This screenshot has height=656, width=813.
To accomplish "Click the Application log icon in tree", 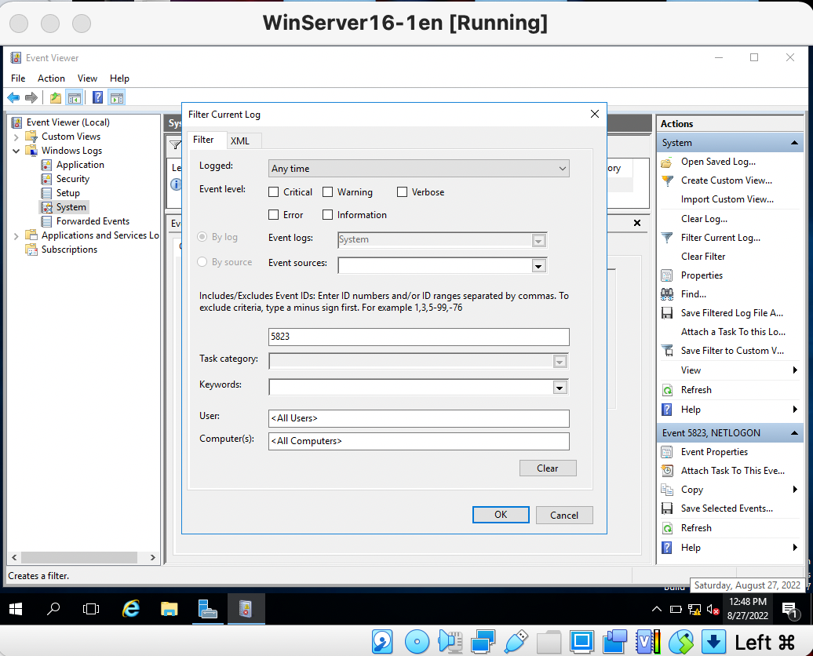I will pyautogui.click(x=46, y=165).
